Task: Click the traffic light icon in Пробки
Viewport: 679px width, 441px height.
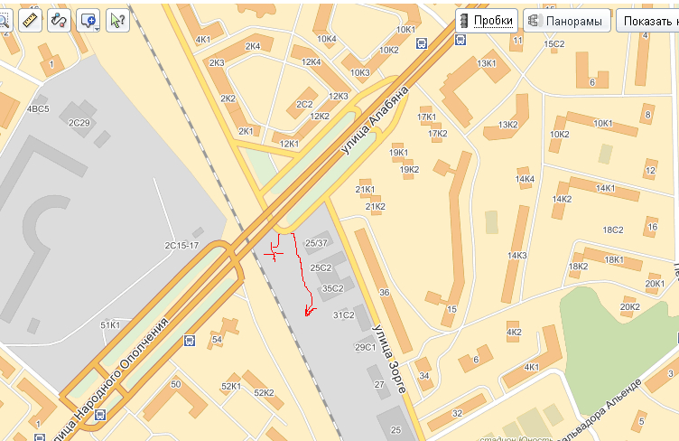Action: pos(465,21)
